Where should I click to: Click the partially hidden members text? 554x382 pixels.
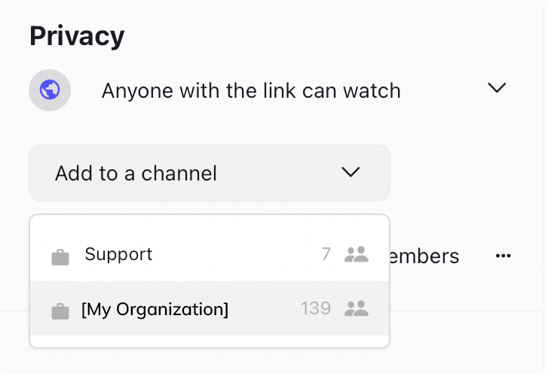tap(424, 256)
